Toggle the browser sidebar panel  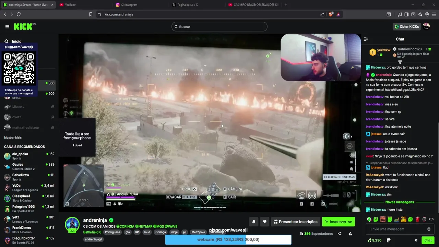[x=406, y=14]
